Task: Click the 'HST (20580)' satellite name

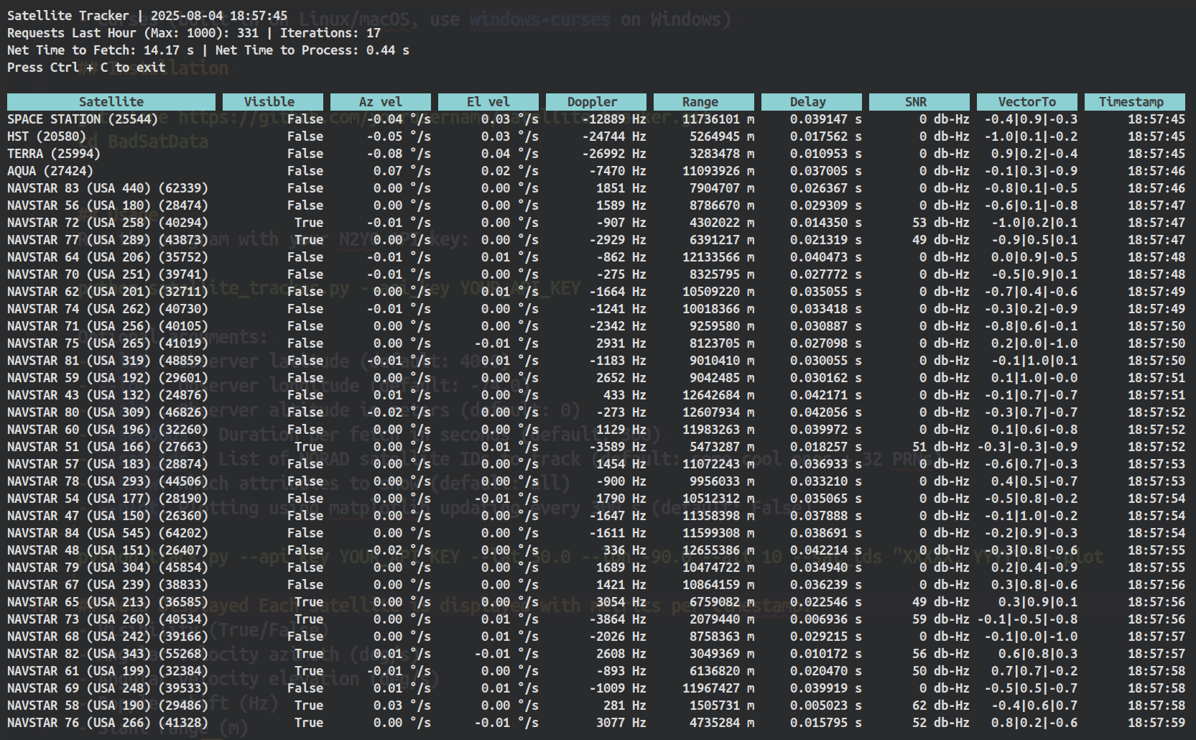Action: pyautogui.click(x=47, y=137)
